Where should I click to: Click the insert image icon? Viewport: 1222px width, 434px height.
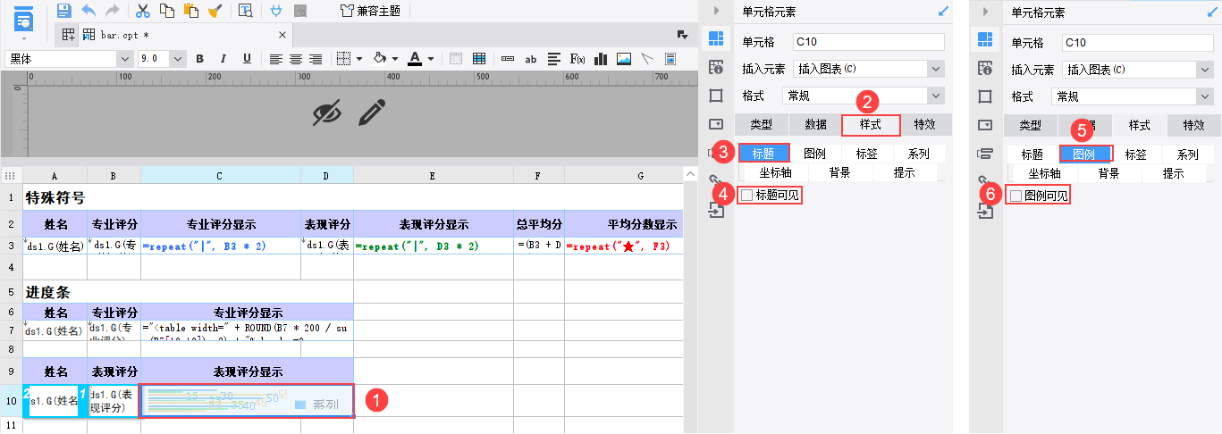624,59
